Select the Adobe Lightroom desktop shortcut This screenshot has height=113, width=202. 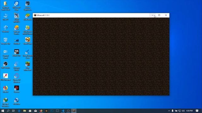click(27, 6)
